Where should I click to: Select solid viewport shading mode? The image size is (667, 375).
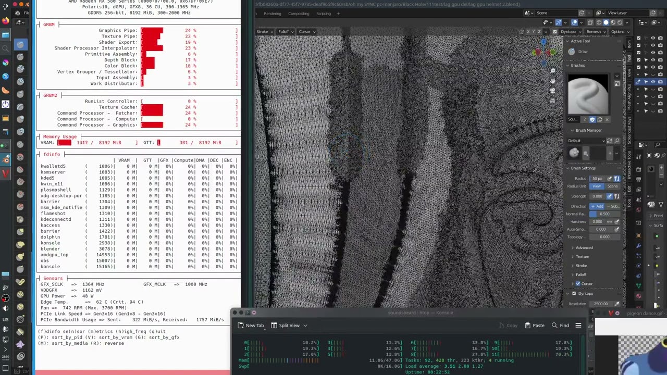click(606, 22)
